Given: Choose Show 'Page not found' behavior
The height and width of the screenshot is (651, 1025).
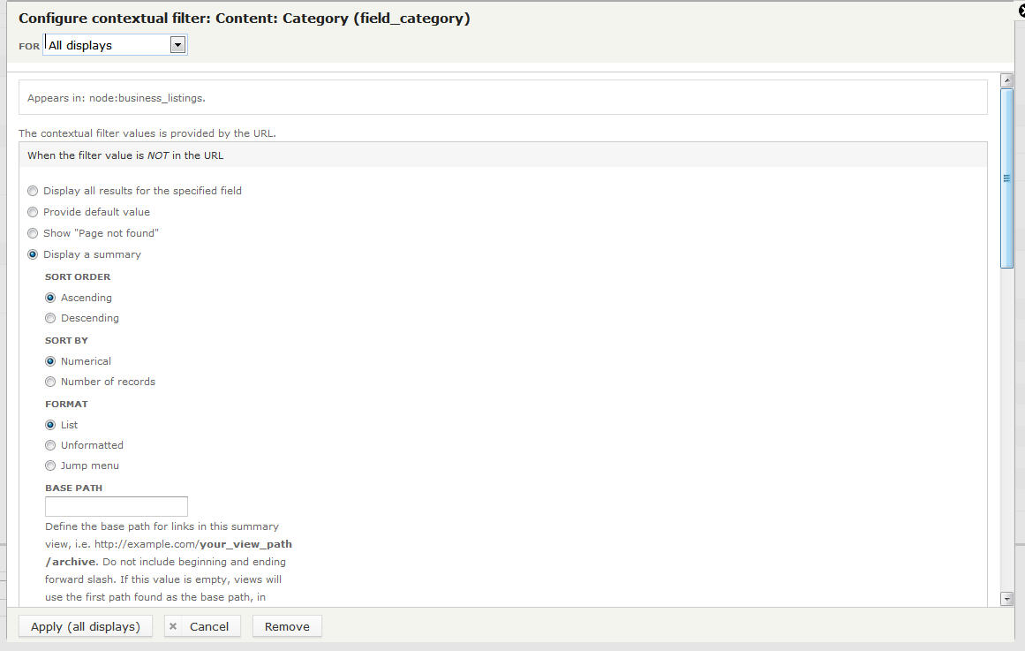Looking at the screenshot, I should (33, 233).
